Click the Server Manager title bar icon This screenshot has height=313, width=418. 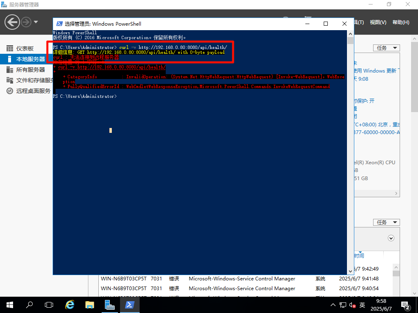click(4, 4)
